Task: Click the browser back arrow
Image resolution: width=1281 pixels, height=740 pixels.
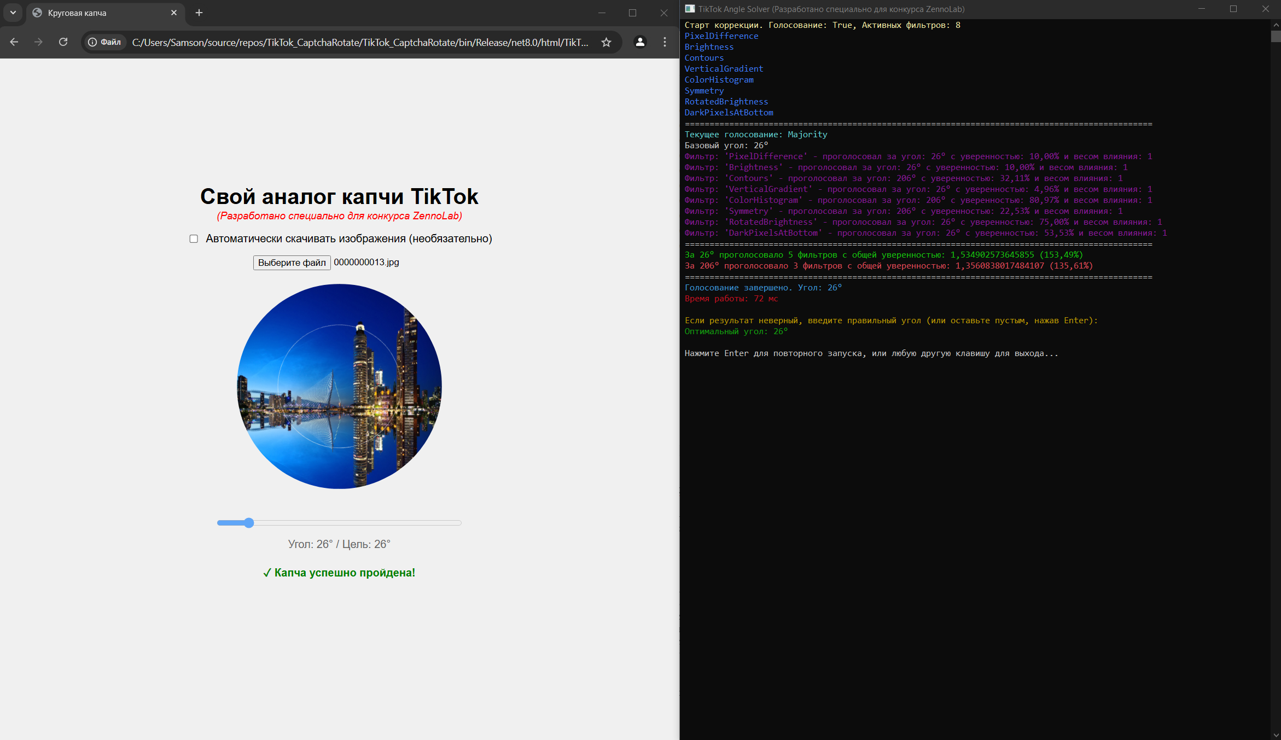Action: point(14,42)
